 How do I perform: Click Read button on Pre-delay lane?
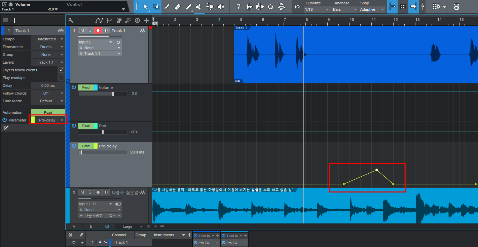[x=86, y=146]
